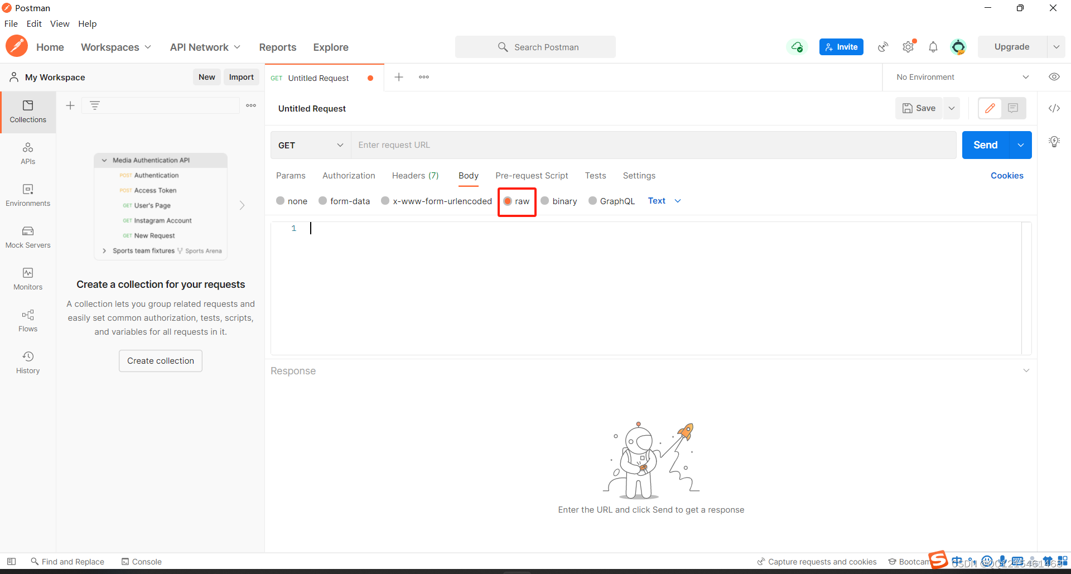Open the Tests tab

click(x=595, y=176)
